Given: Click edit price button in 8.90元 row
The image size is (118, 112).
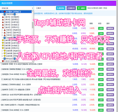Looking at the screenshot, I should [x=110, y=33].
